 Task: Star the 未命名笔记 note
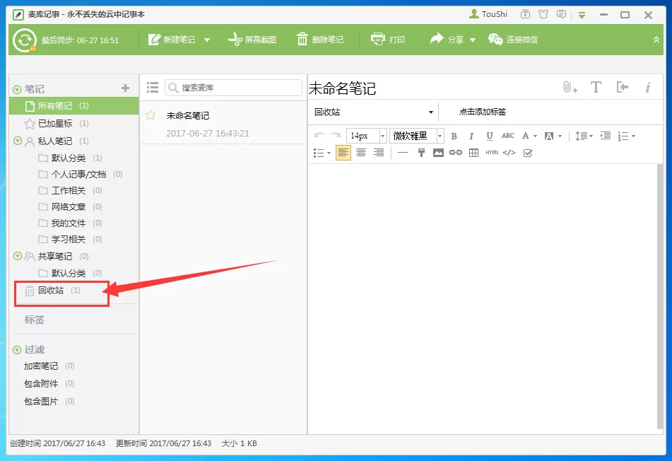pos(151,115)
